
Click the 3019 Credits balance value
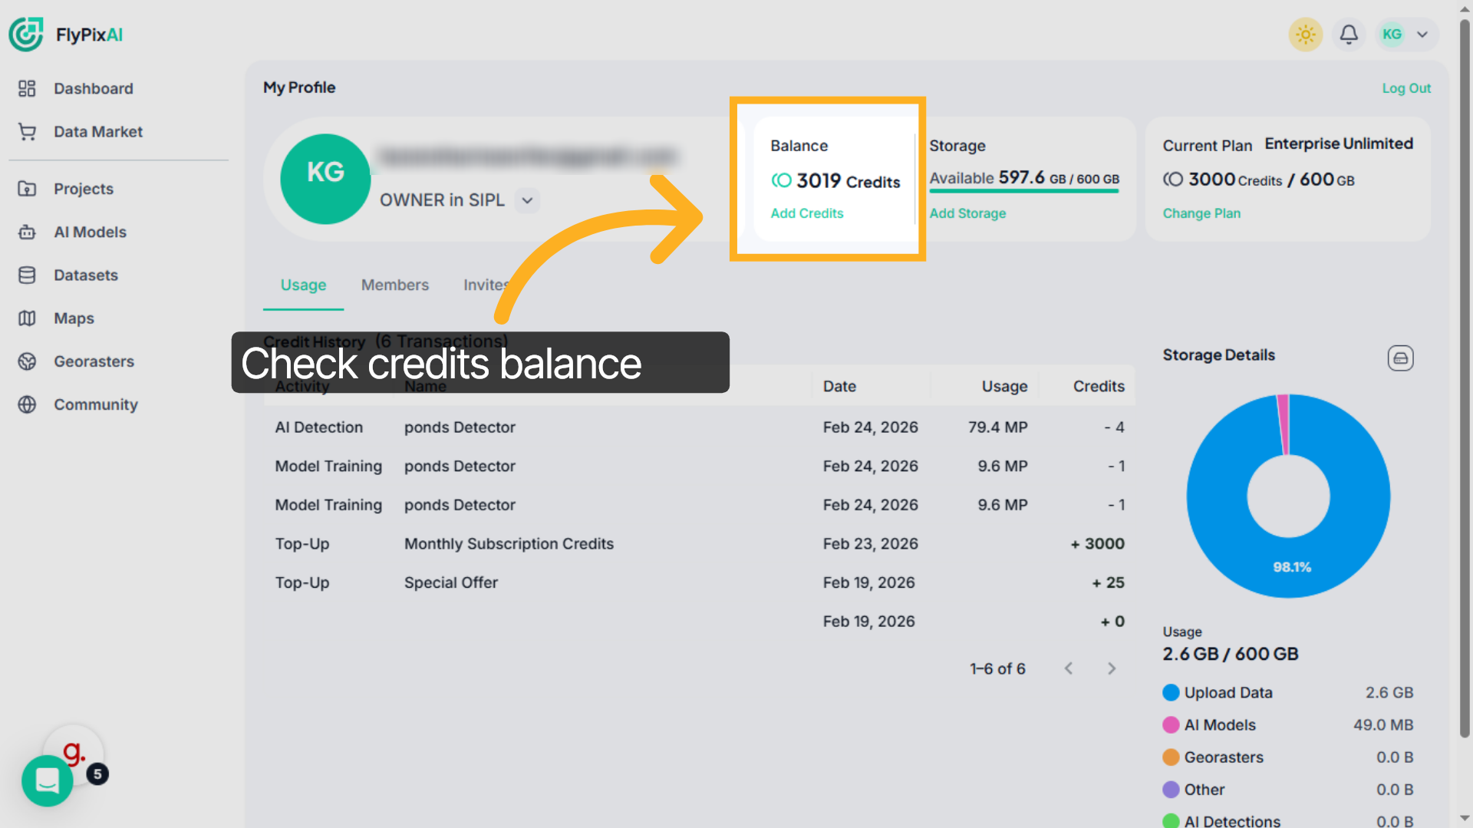[x=848, y=181]
